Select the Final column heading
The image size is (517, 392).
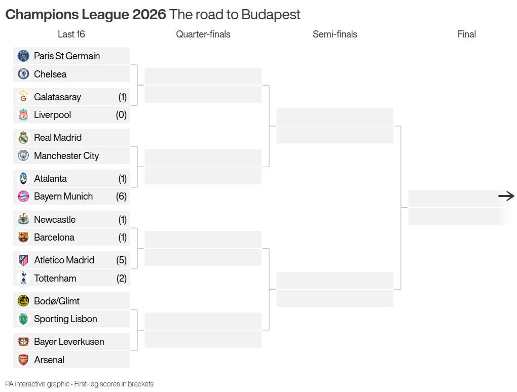click(x=467, y=34)
